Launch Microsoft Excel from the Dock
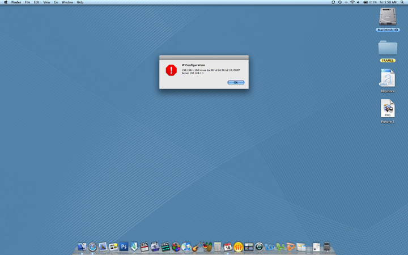The width and height of the screenshot is (408, 255). tap(280, 246)
